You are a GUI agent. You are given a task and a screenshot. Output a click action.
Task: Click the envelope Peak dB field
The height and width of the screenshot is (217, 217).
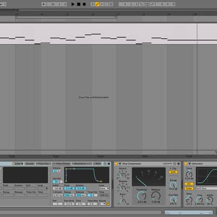click(69, 188)
